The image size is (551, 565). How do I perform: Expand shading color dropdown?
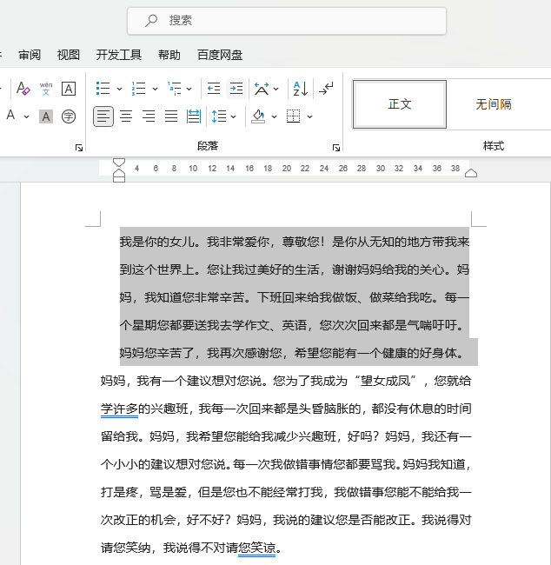point(274,116)
